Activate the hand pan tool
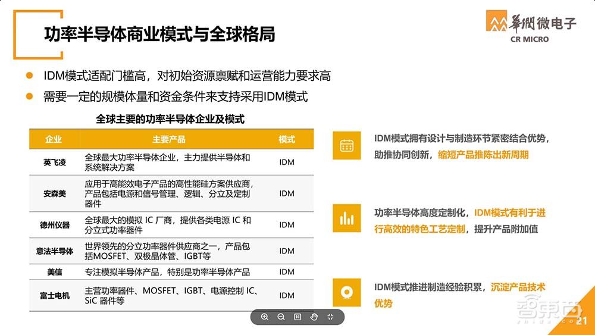 314,317
